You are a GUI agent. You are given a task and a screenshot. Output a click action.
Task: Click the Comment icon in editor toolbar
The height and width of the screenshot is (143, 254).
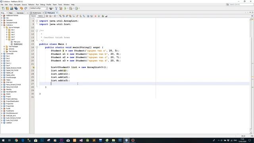[103, 16]
